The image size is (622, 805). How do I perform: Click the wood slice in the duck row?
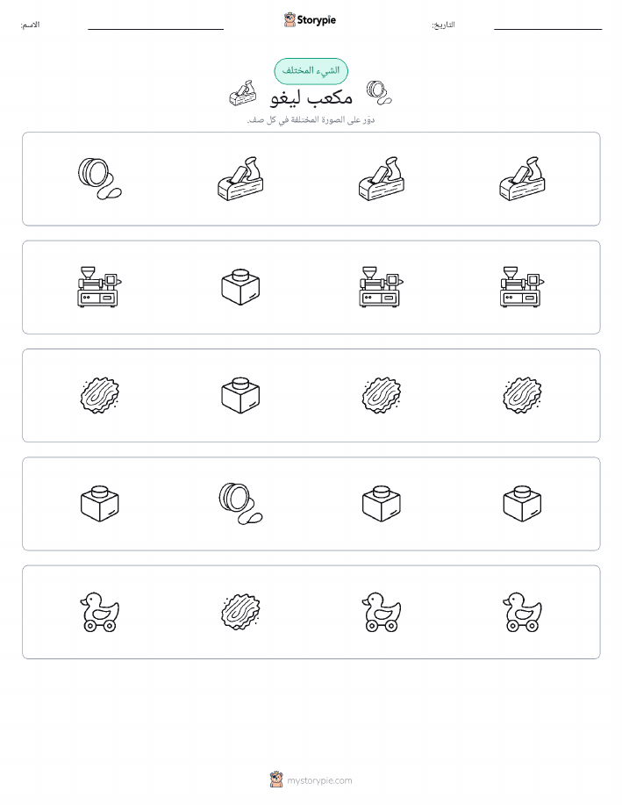point(240,612)
